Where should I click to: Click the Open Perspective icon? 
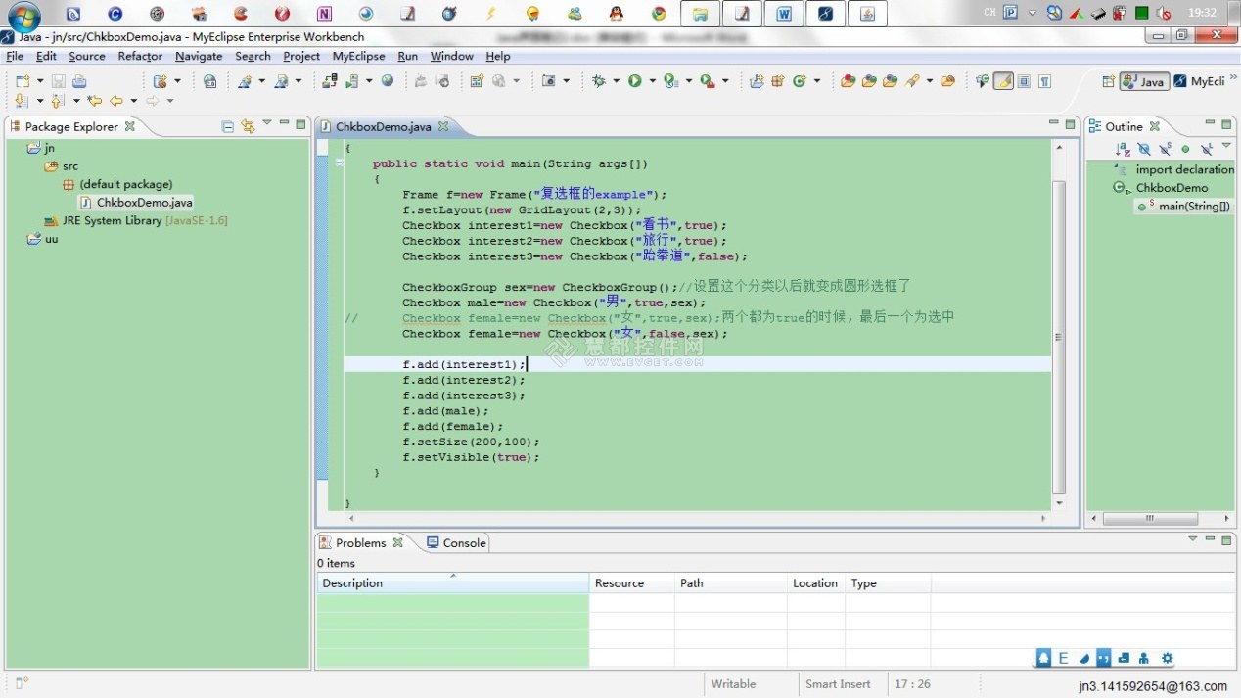click(1108, 81)
